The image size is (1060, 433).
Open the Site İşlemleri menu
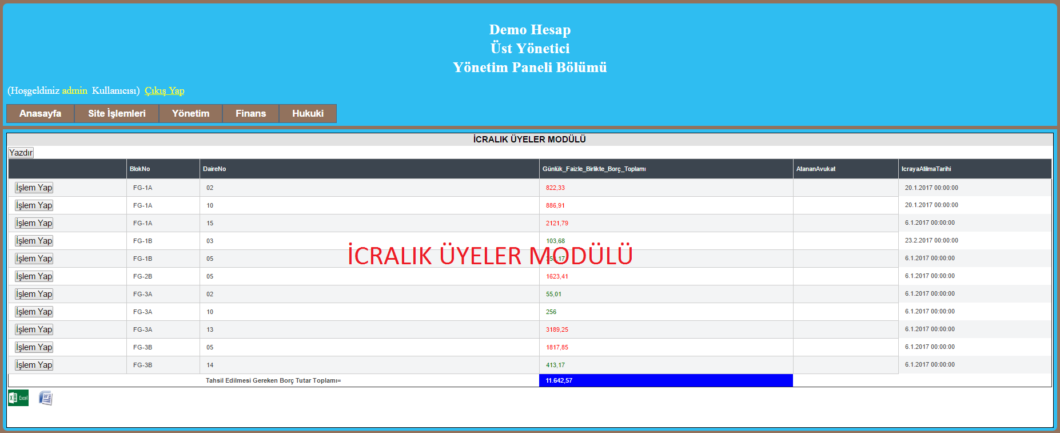pos(117,113)
